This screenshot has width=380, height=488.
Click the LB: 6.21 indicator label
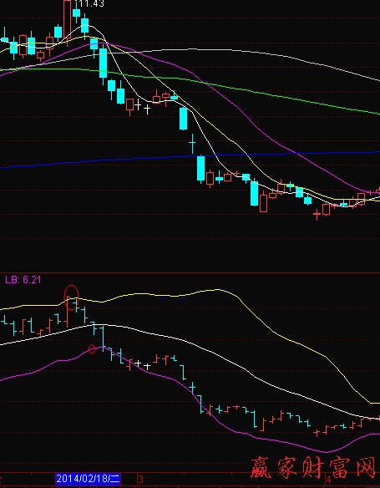coord(23,279)
